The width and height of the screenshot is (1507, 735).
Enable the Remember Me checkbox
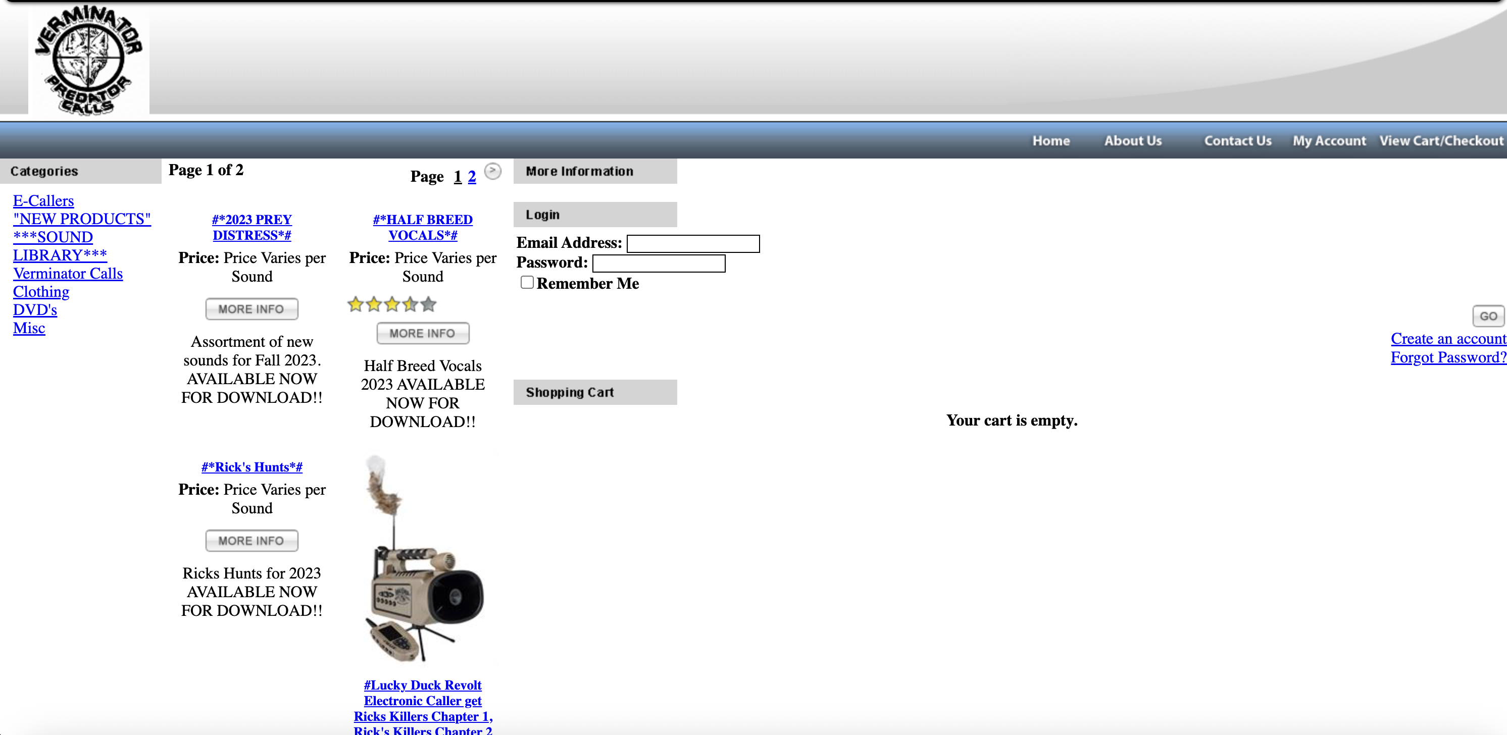(x=527, y=282)
